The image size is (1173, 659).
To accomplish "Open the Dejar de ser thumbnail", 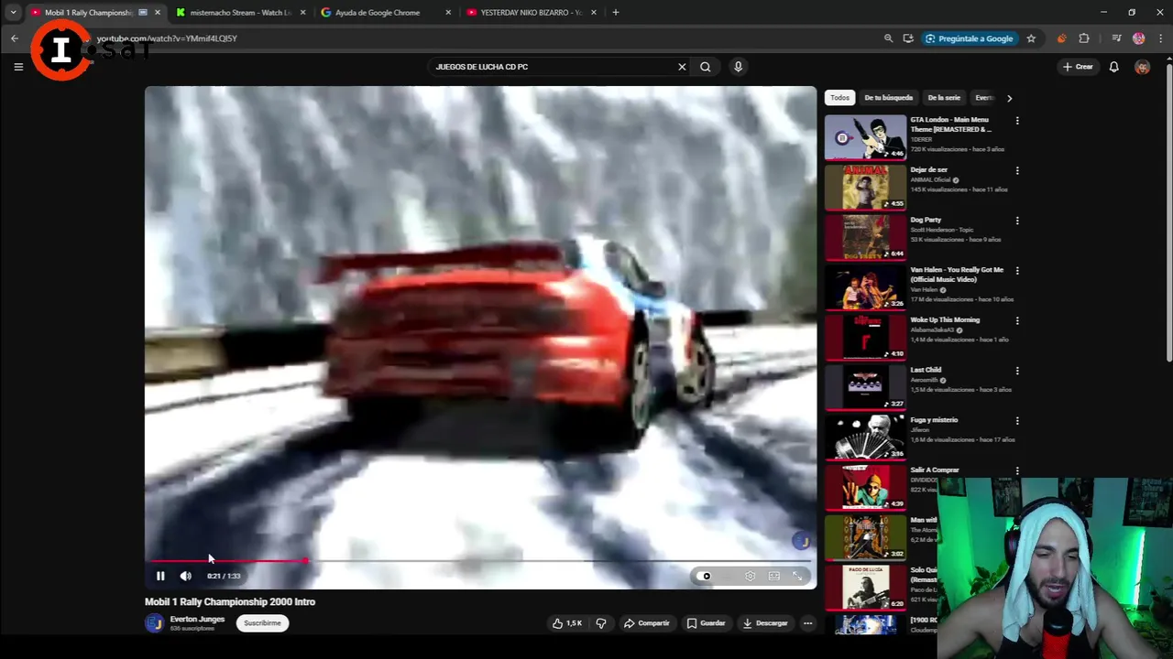I will pyautogui.click(x=865, y=188).
